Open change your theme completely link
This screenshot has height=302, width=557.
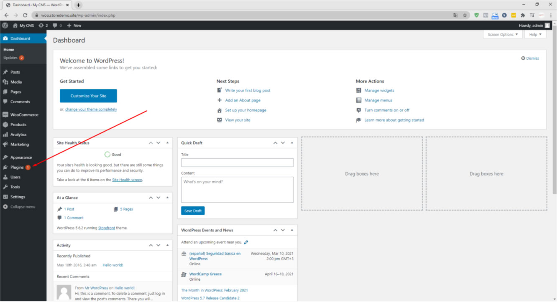[91, 109]
